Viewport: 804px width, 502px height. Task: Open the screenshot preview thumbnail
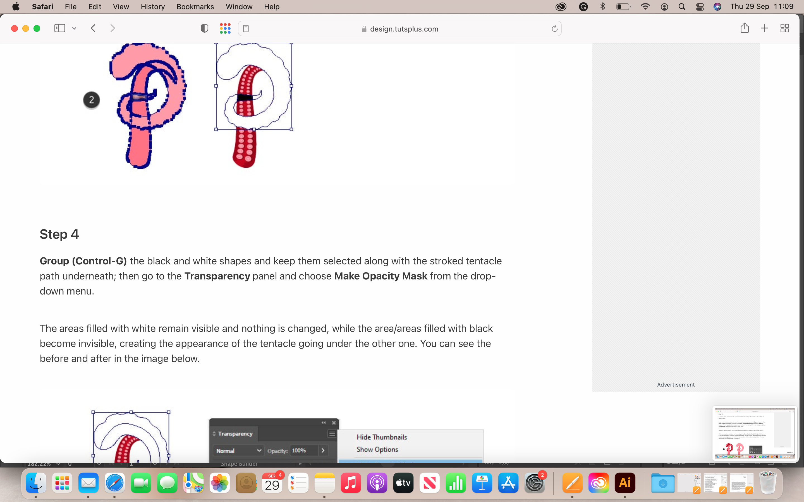pyautogui.click(x=754, y=433)
